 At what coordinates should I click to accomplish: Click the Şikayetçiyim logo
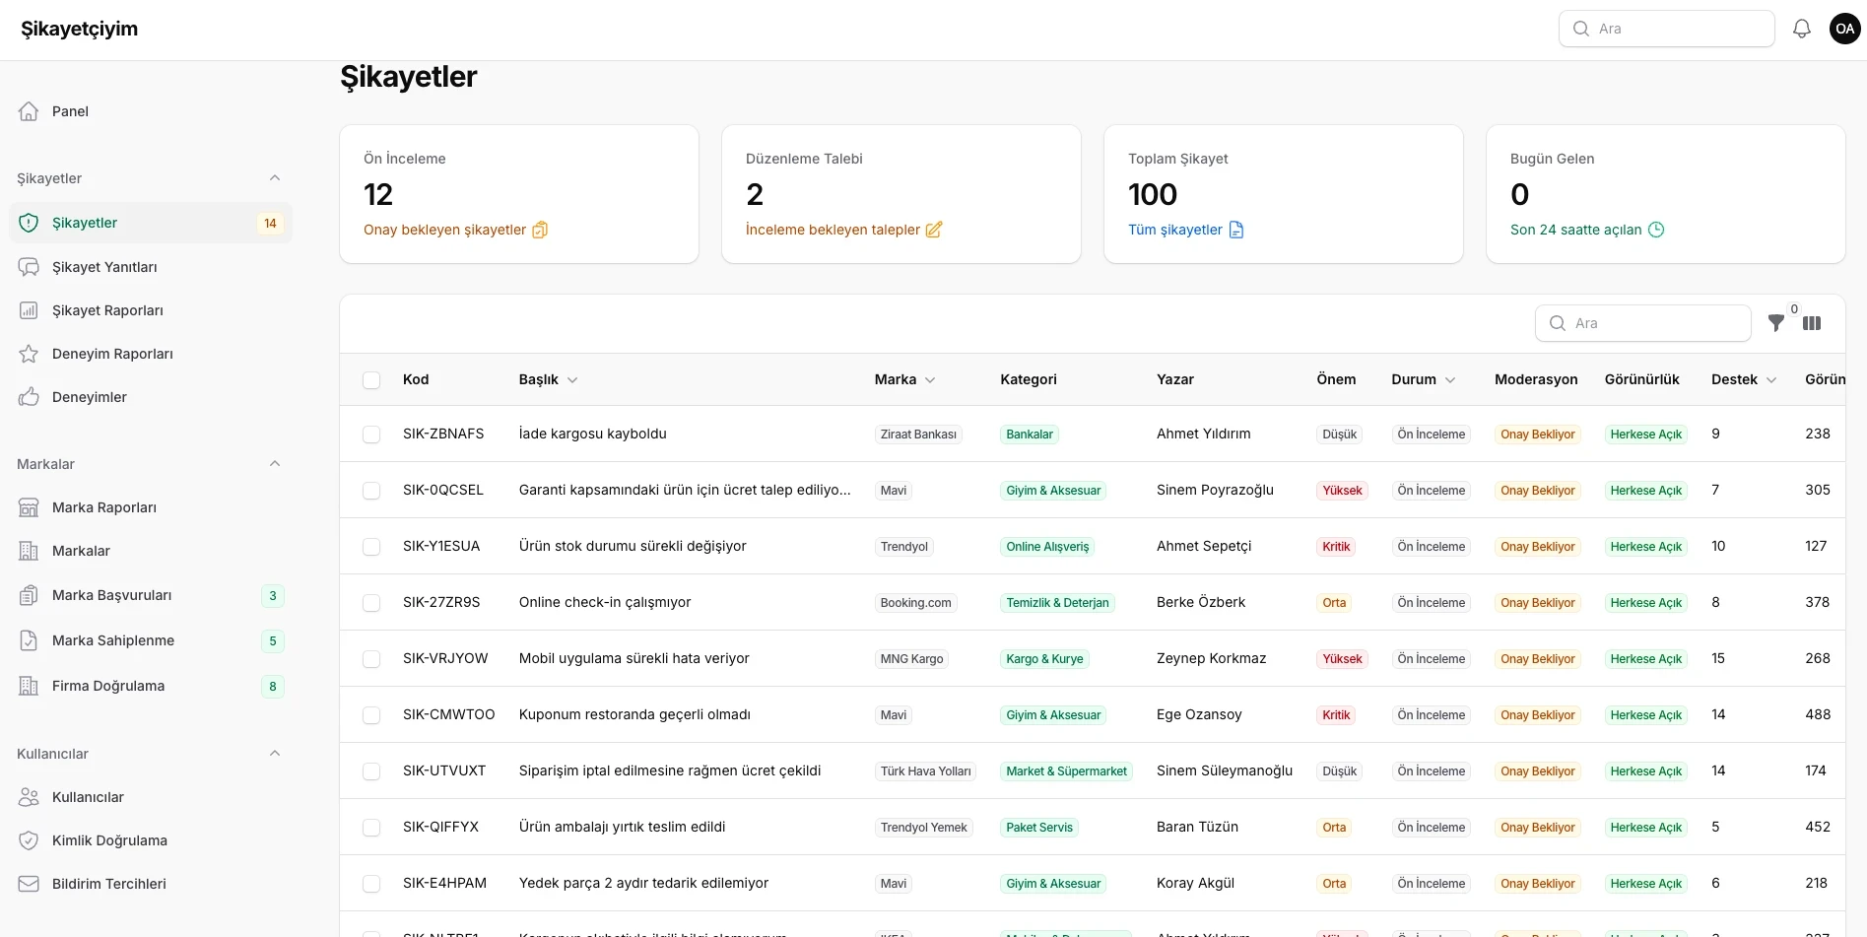pyautogui.click(x=80, y=29)
